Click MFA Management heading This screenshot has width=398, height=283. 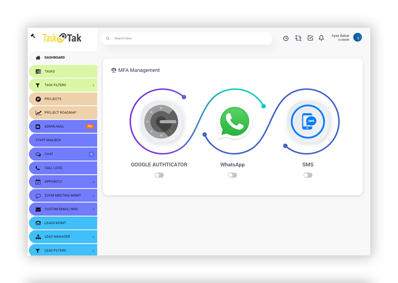(139, 70)
